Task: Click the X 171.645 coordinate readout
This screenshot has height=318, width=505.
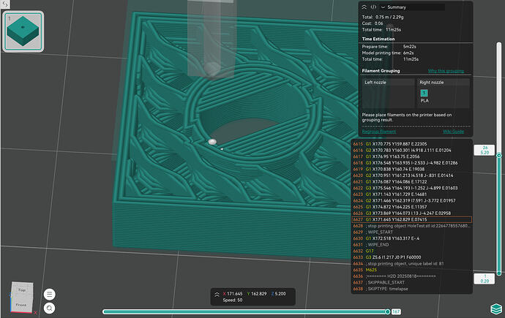Action: [233, 294]
